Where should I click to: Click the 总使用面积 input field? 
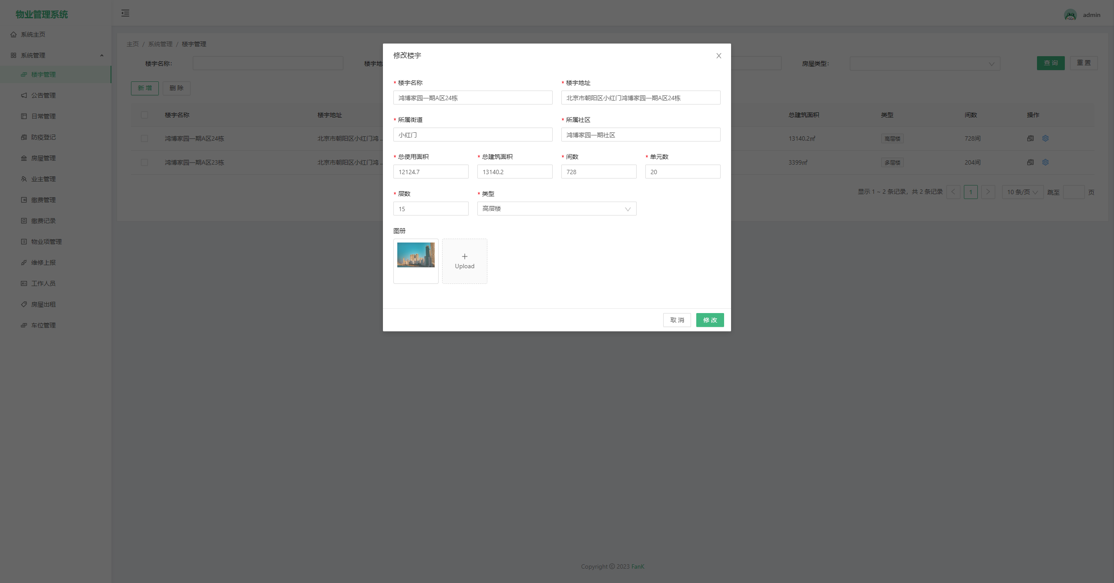click(x=430, y=172)
